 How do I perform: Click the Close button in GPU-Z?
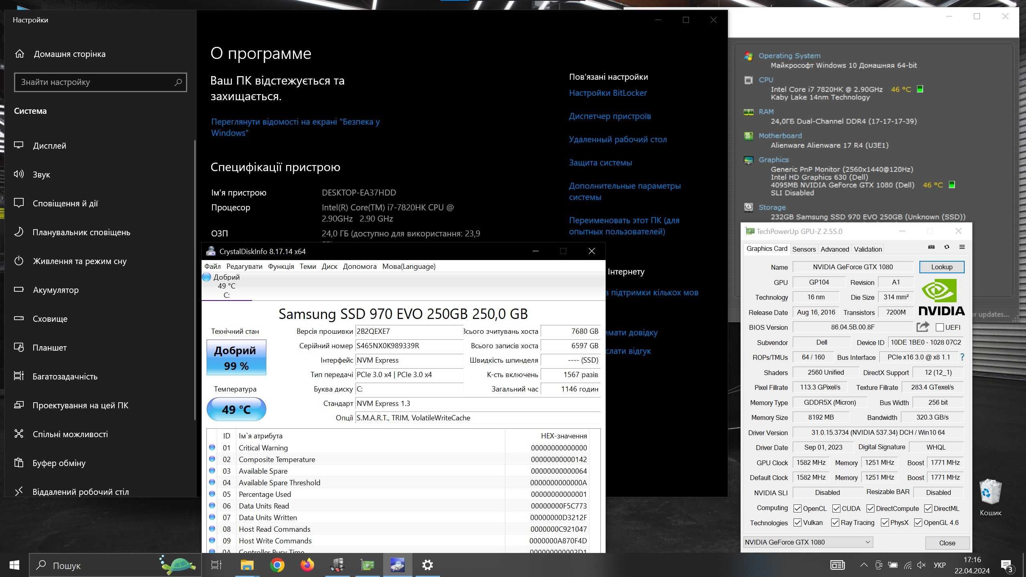(947, 543)
